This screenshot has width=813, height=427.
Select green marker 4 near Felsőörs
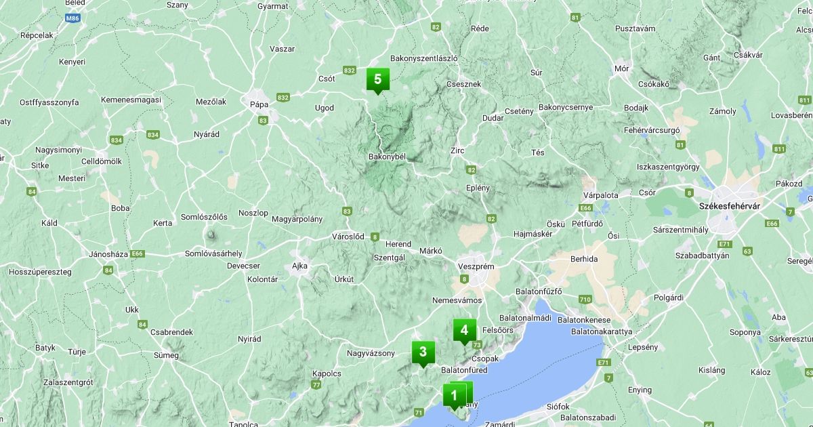[464, 331]
